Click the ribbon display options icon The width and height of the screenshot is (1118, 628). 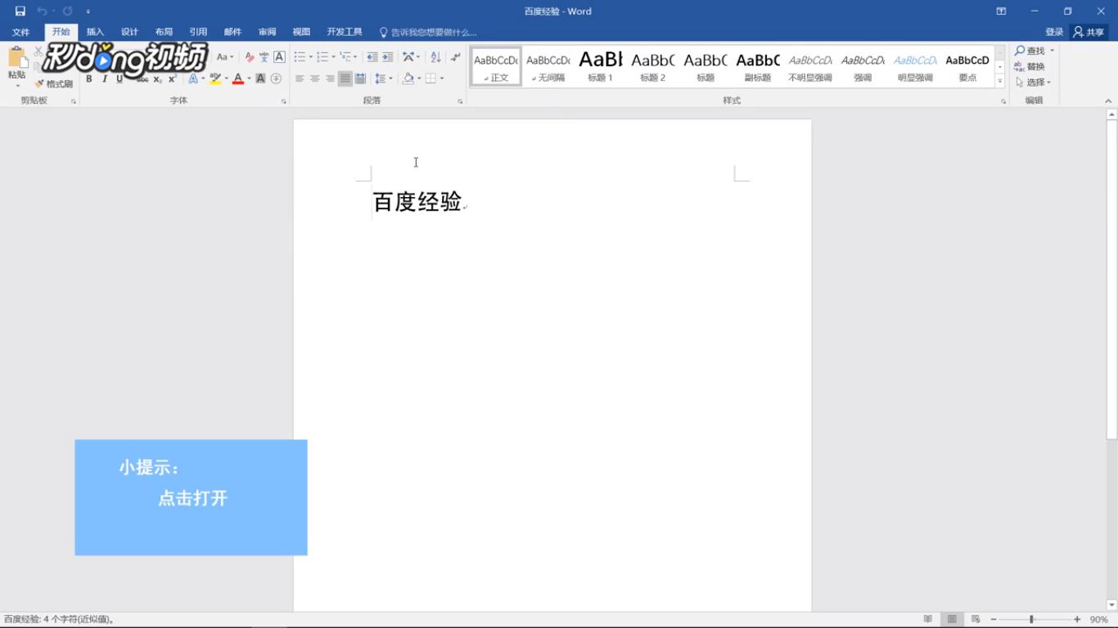click(x=1001, y=11)
